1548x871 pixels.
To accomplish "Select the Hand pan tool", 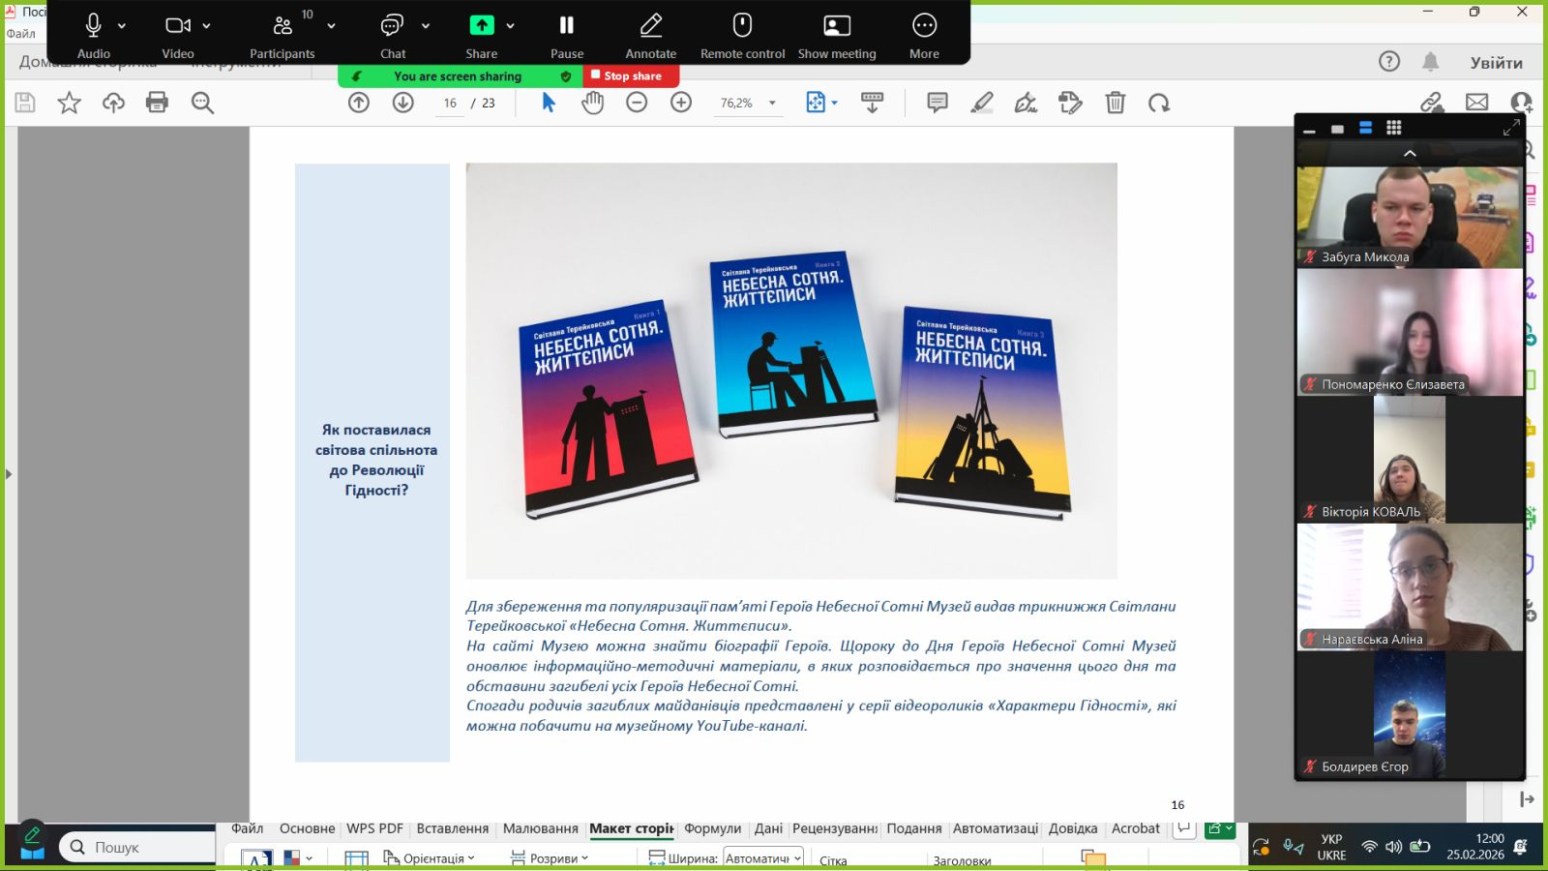I will (592, 103).
